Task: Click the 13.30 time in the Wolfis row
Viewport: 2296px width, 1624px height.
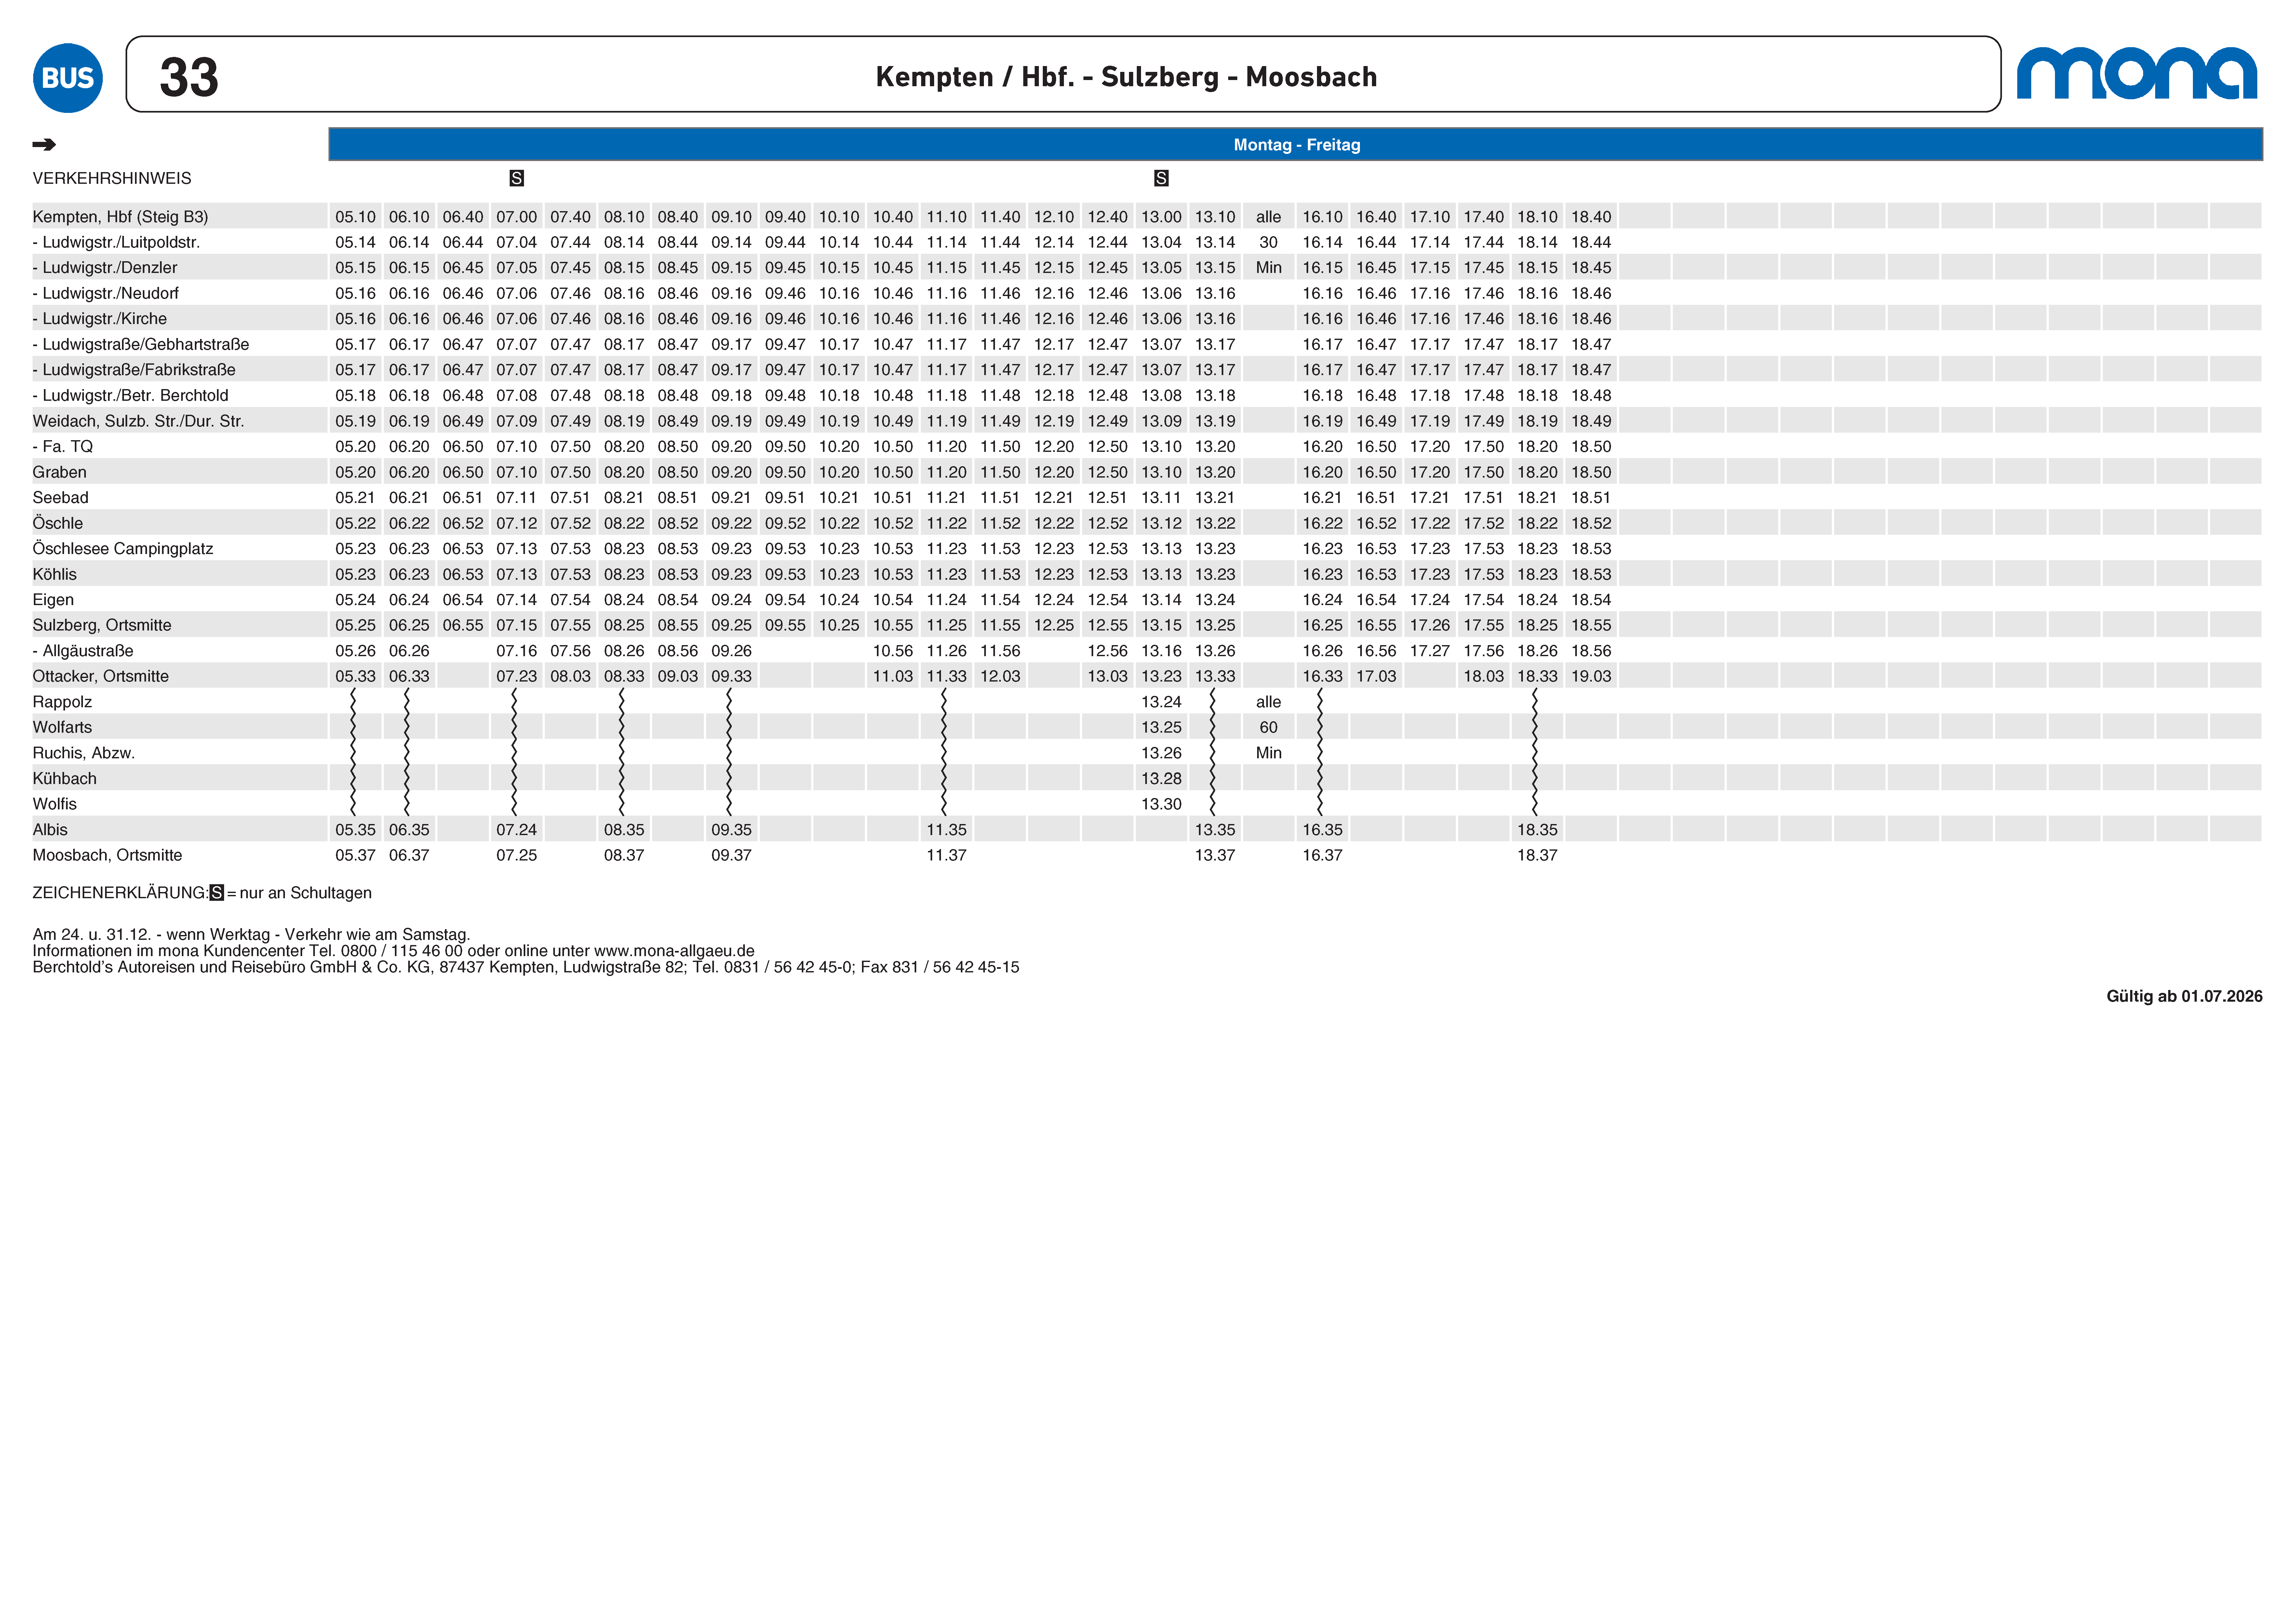Action: click(1161, 804)
